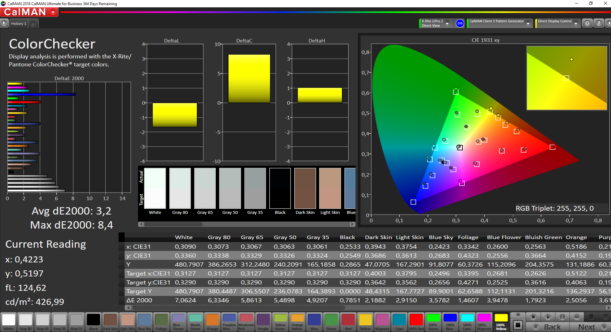Select the 100% Red patch button
This screenshot has height=332, width=611.
tap(416, 322)
